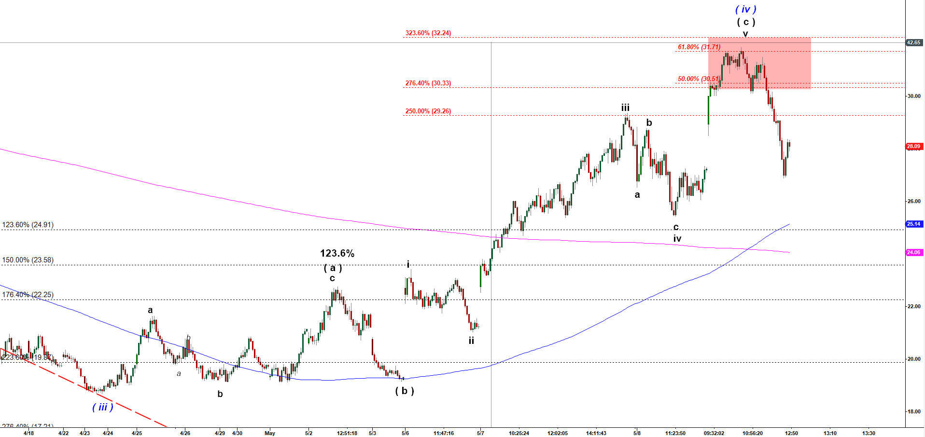925x437 pixels.
Task: Select the ( b ) wave label
Action: 405,391
